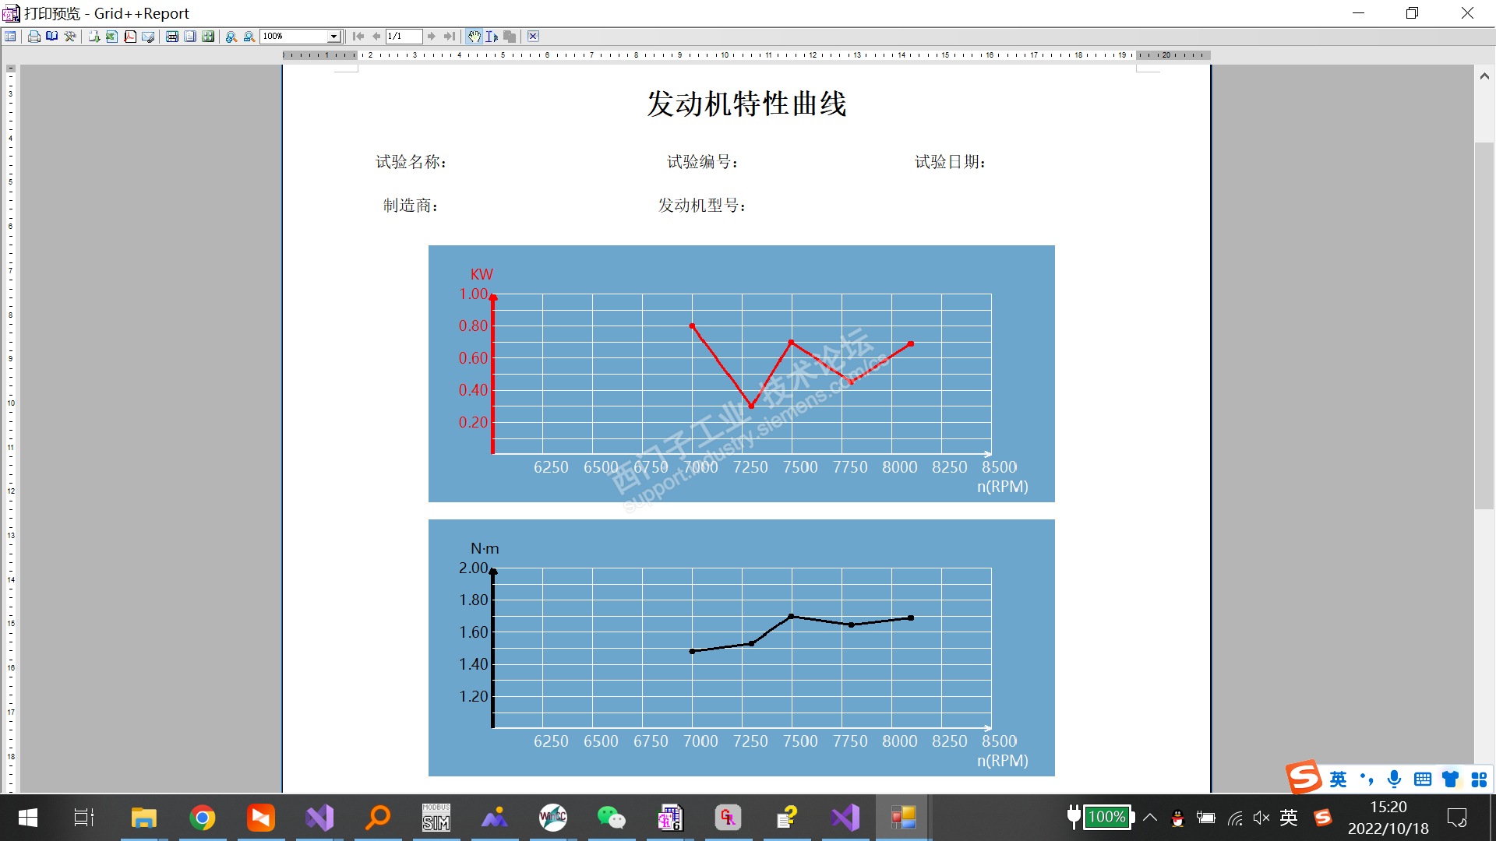Export report as PDF icon

130,37
